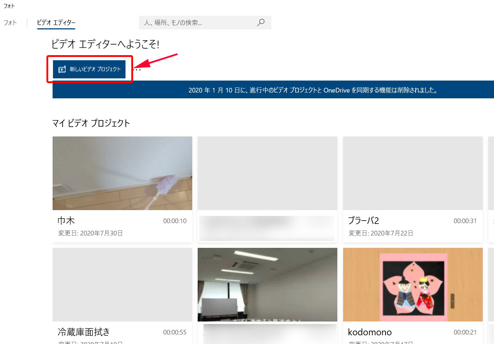Open the three-dots more options menu

(x=137, y=69)
